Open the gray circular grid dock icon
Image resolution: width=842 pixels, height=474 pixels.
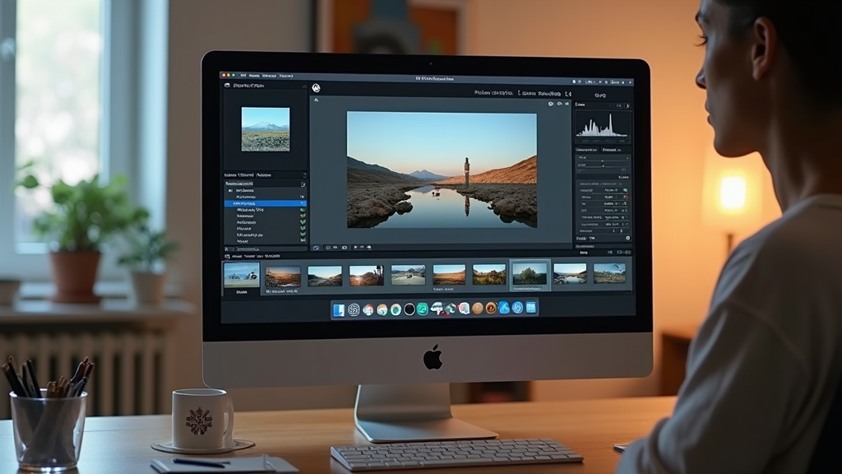(x=354, y=309)
